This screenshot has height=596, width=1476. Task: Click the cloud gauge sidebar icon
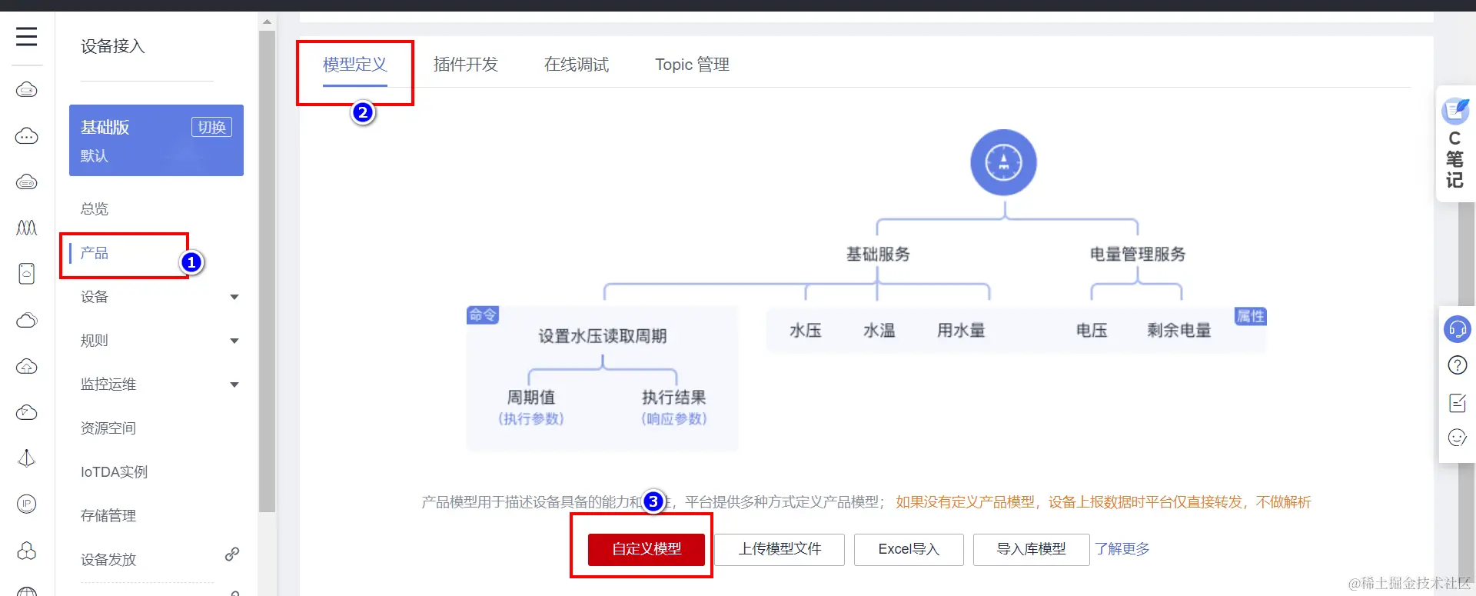pos(26,412)
